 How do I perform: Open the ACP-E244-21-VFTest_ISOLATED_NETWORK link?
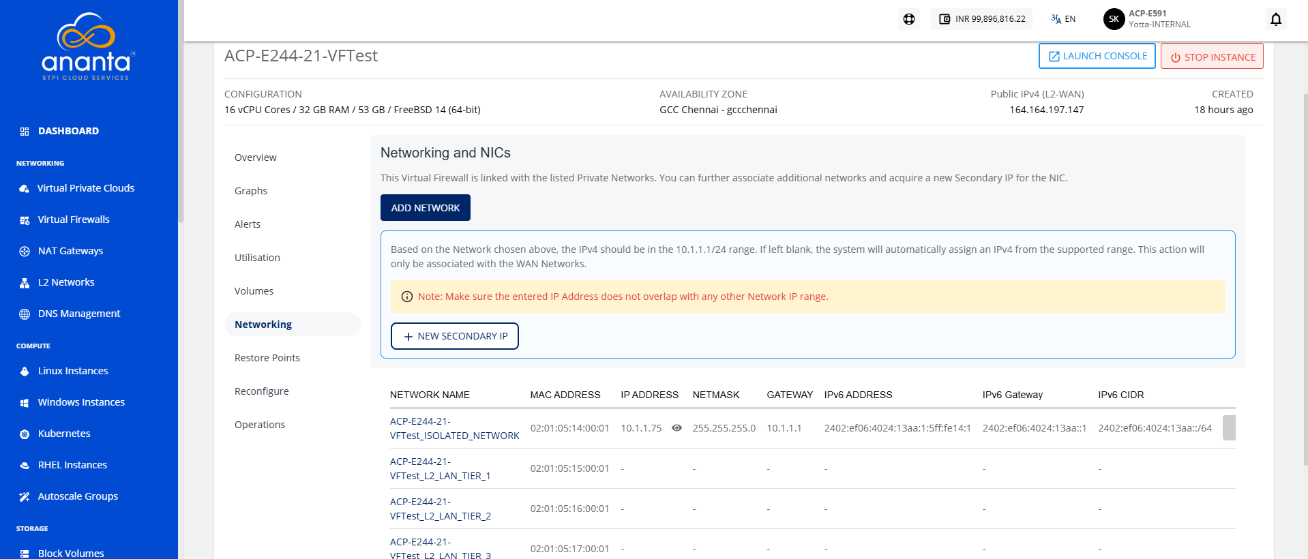(454, 428)
